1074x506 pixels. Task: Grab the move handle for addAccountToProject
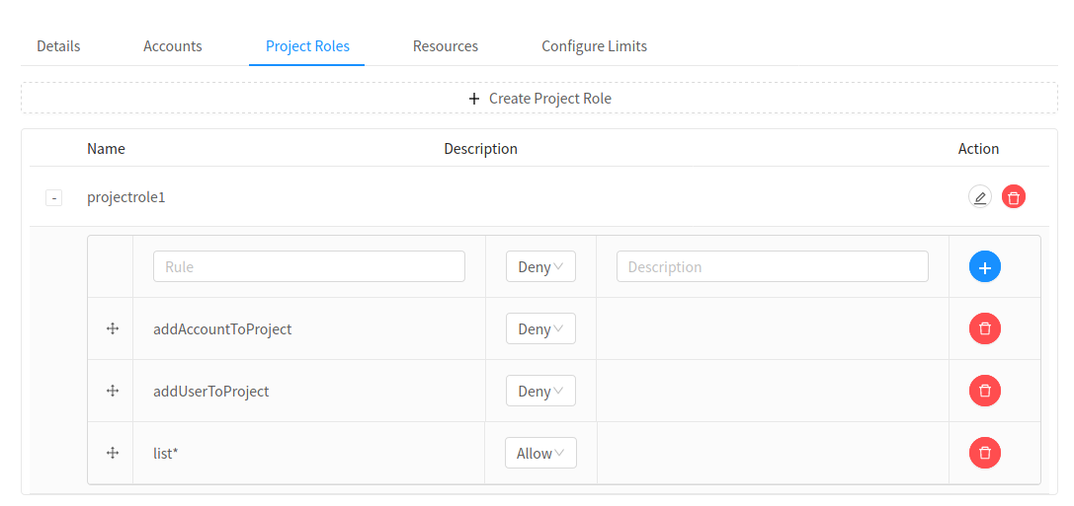113,328
